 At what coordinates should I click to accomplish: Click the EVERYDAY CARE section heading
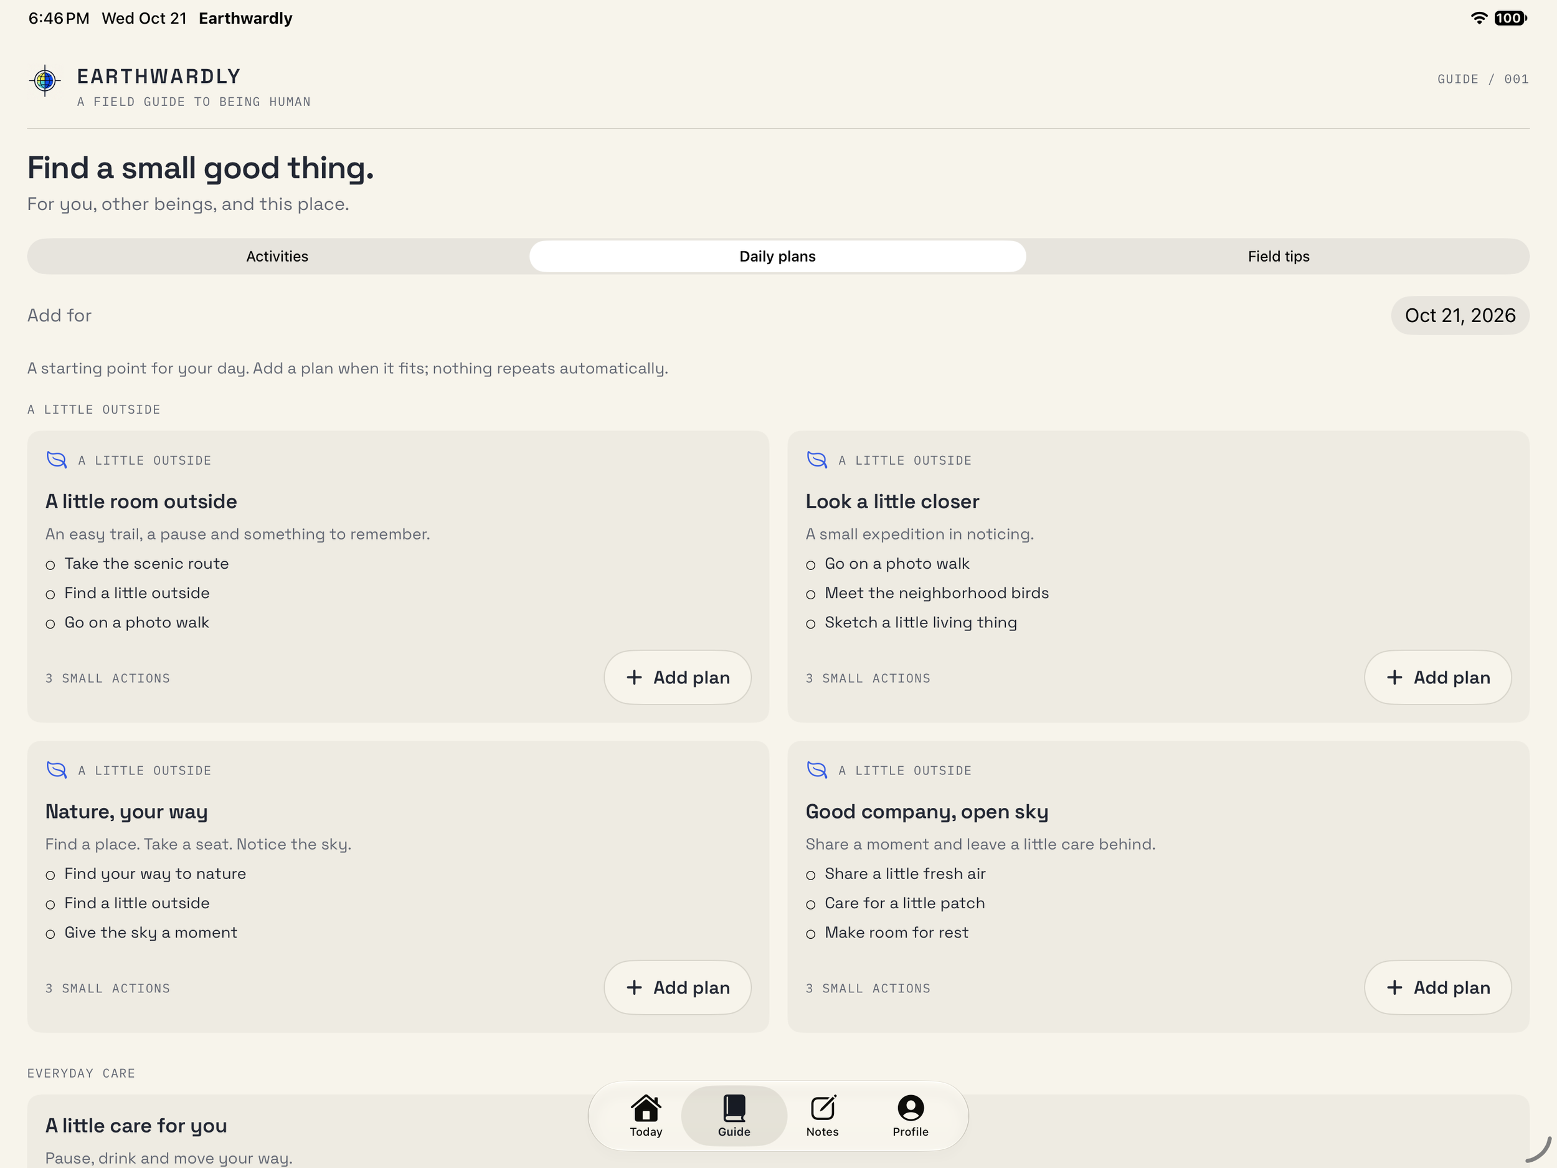coord(81,1073)
